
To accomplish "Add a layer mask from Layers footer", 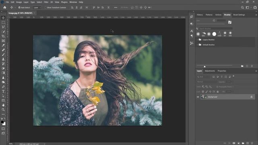I will click(x=234, y=143).
